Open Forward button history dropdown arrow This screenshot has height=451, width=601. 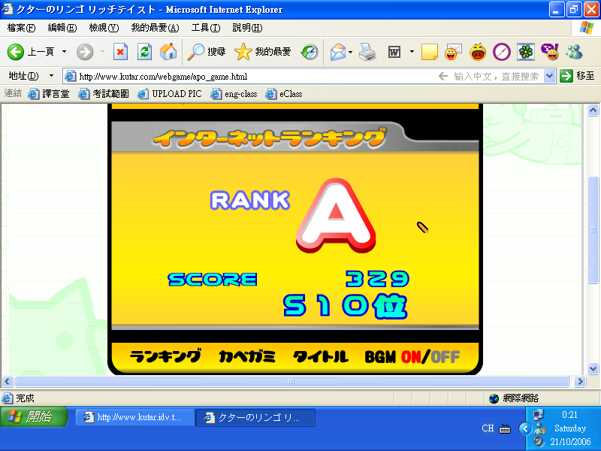102,51
